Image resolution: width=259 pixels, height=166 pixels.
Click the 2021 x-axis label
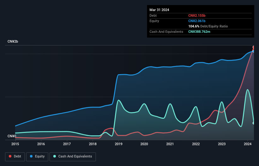[x=170, y=144]
